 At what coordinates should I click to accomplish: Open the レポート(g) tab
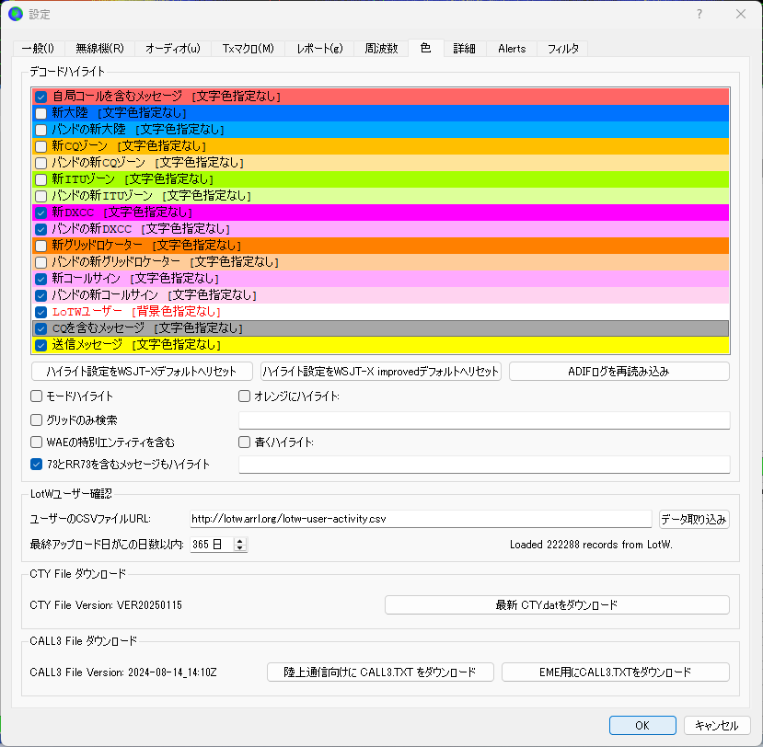tap(320, 49)
